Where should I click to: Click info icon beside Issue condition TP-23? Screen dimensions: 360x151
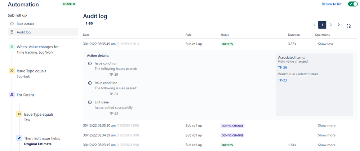point(90,83)
